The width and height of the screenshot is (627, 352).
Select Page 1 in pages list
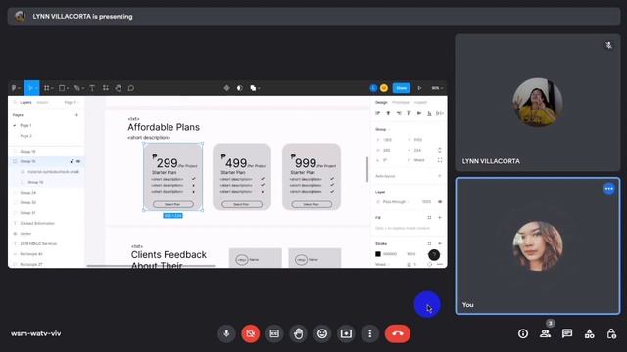[25, 126]
